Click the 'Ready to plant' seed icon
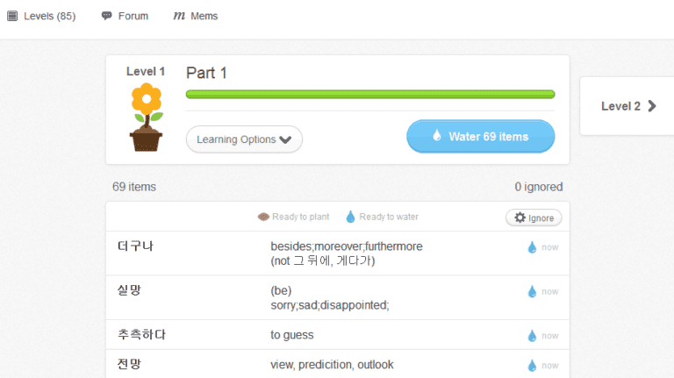Screen dimensions: 674x378 click(263, 217)
